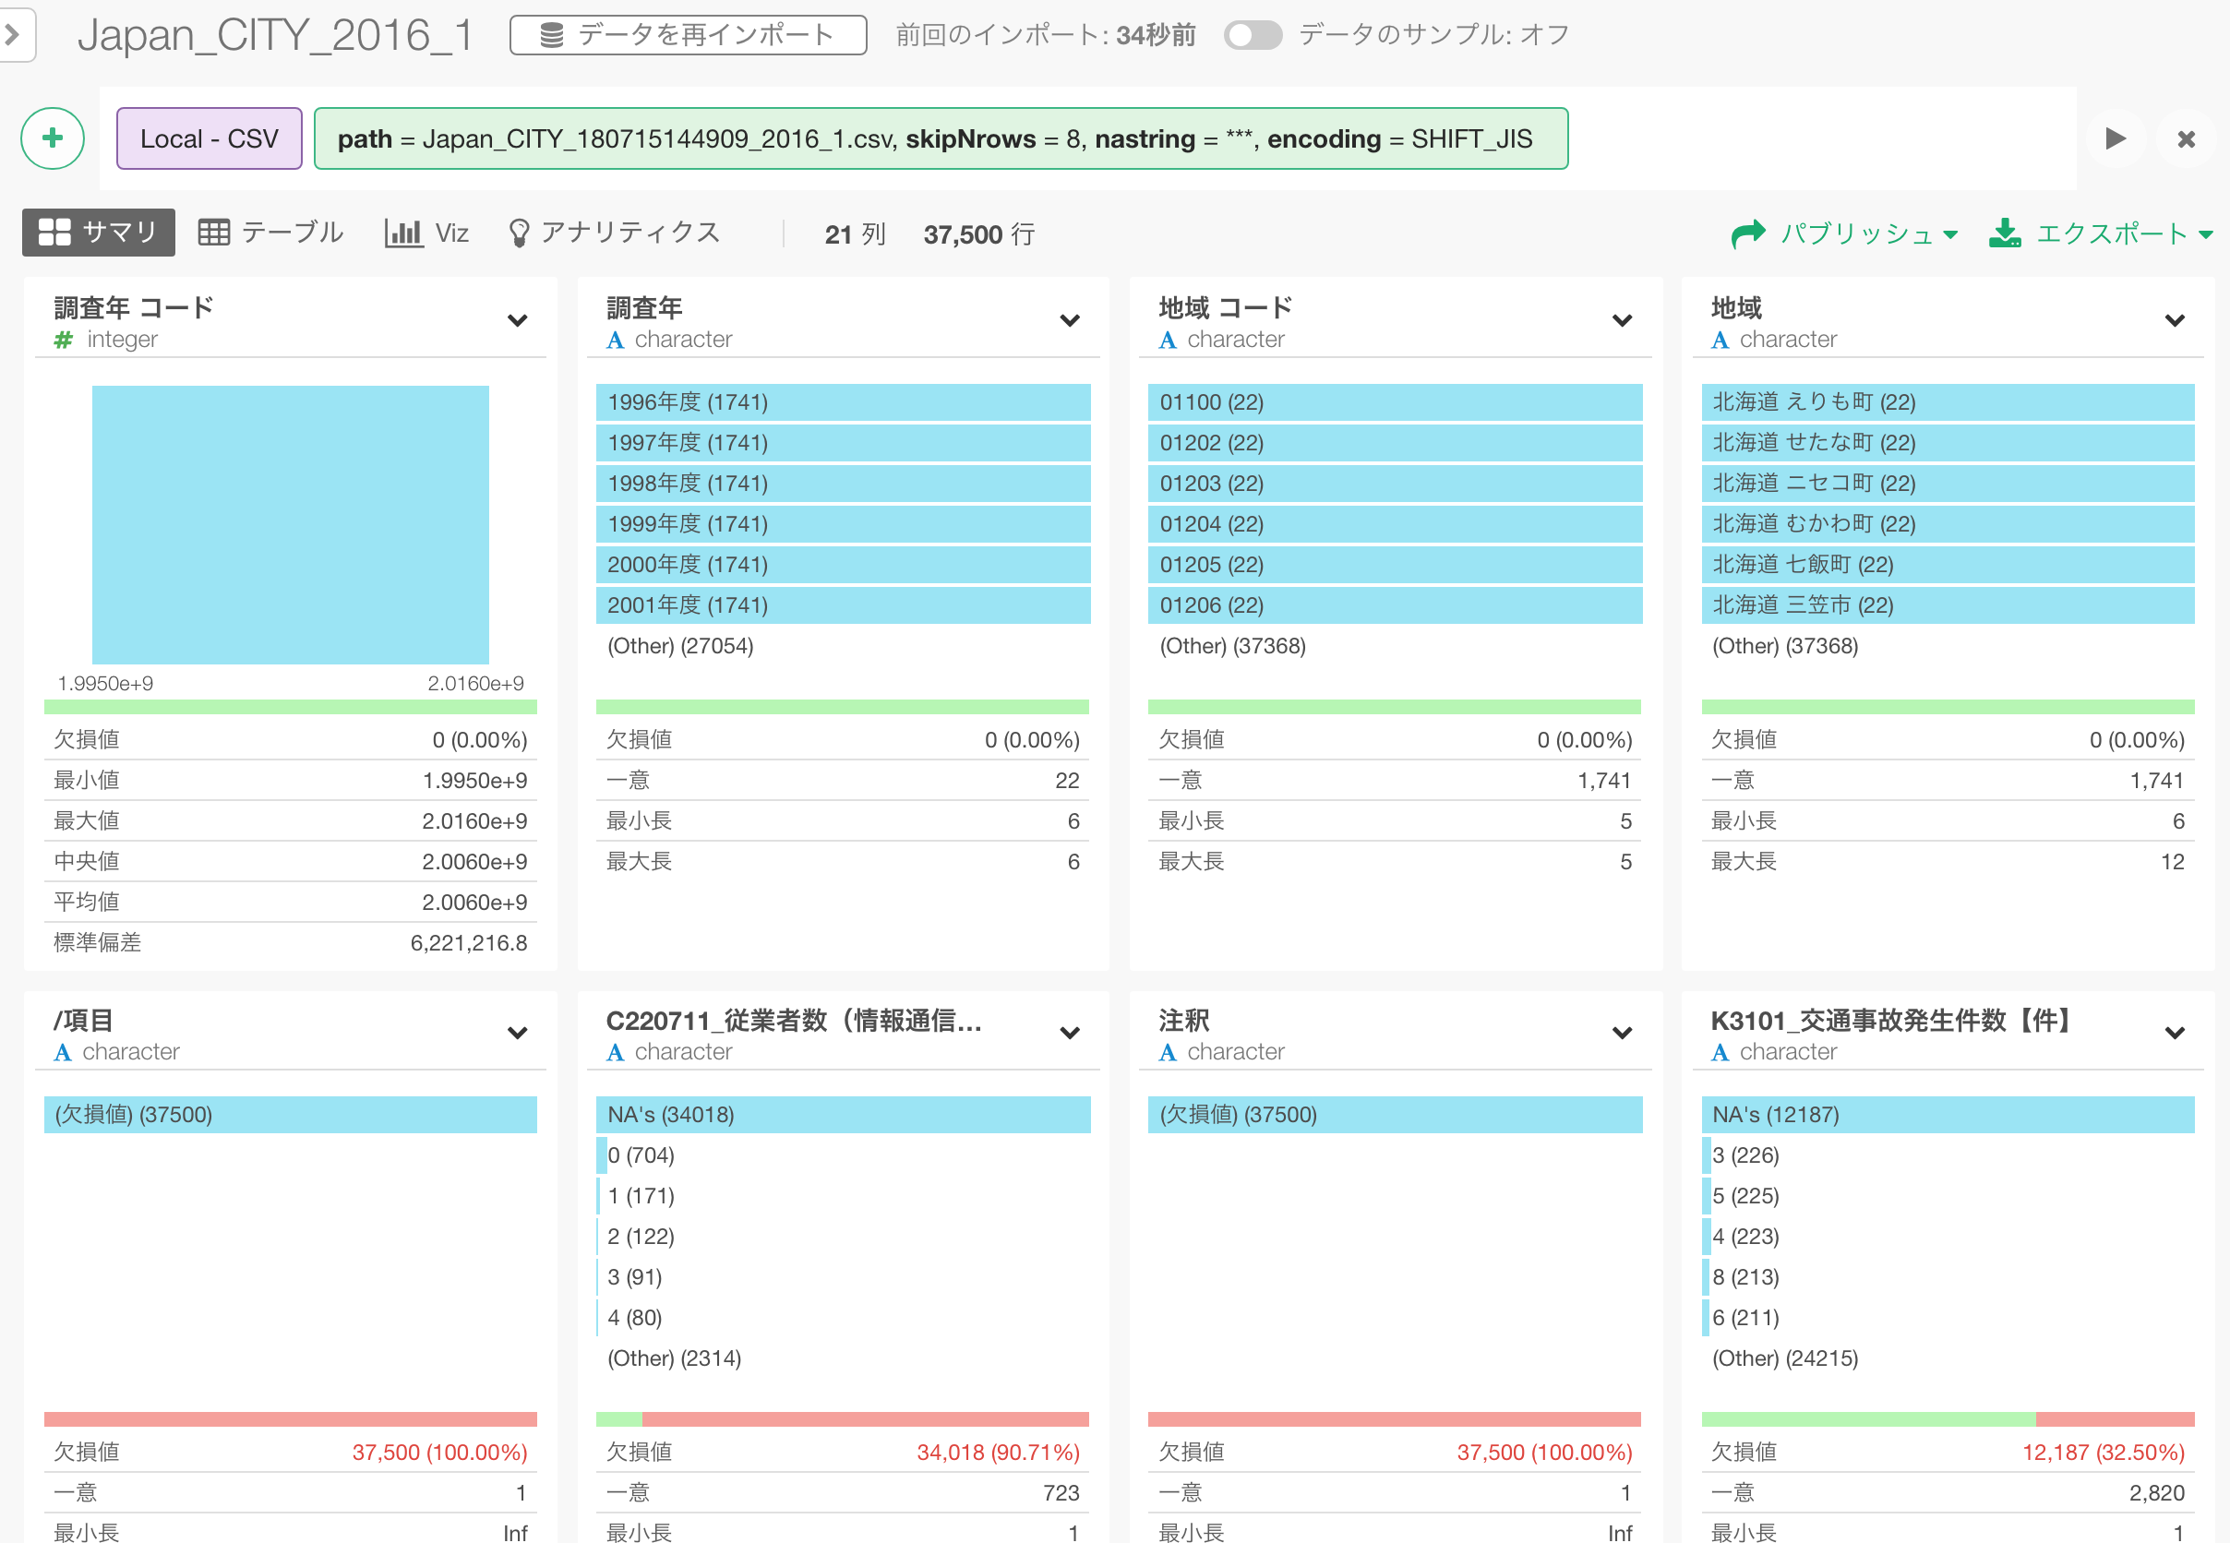This screenshot has width=2230, height=1543.
Task: Click the analytics lightbulb icon
Action: point(519,232)
